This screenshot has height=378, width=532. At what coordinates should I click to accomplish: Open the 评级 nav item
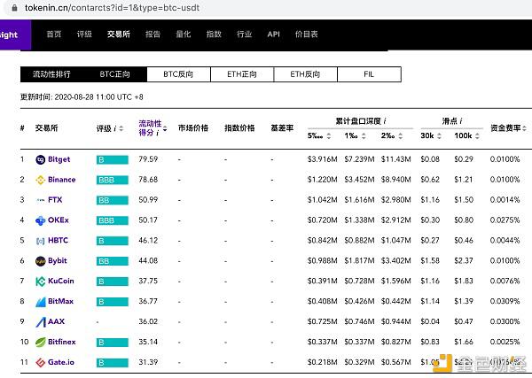tap(84, 35)
